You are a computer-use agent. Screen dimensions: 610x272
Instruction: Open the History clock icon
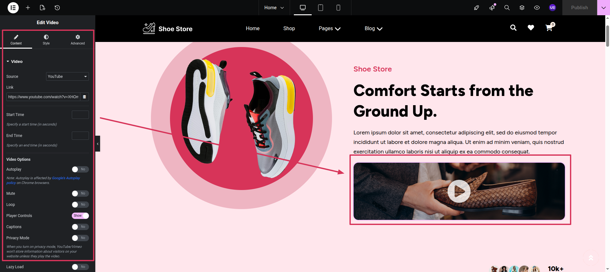[57, 8]
